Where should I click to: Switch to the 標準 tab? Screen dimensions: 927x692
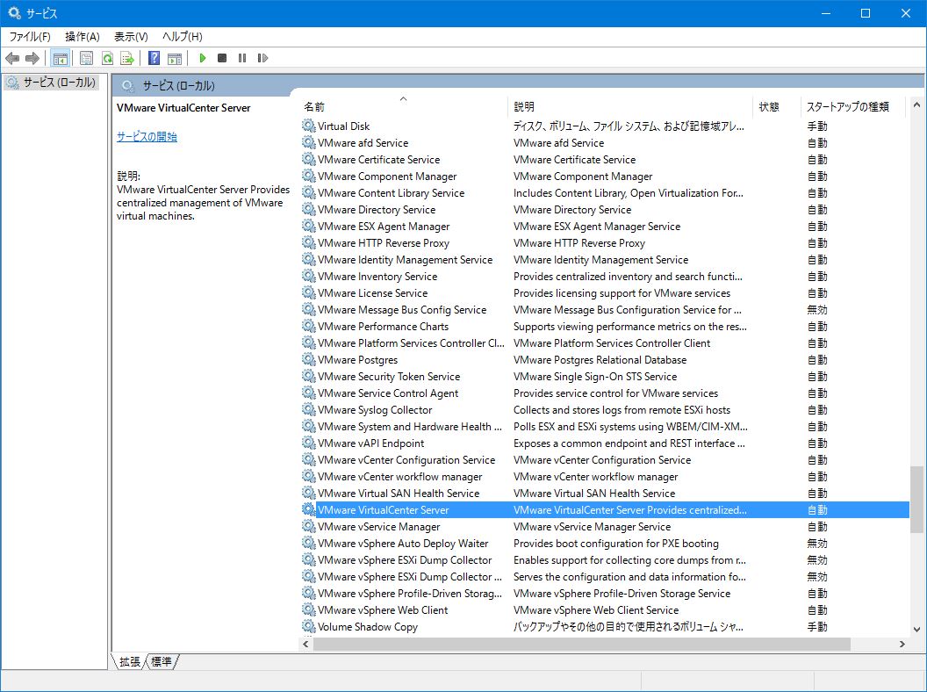[x=162, y=661]
